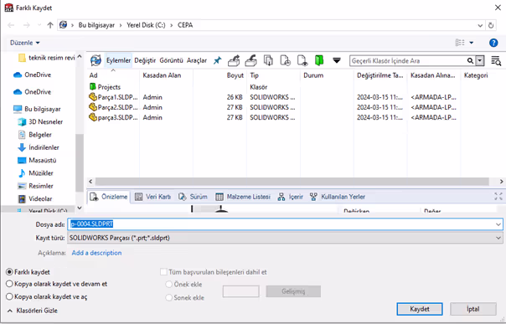Open the Araçlar menu
This screenshot has width=506, height=324.
[x=197, y=60]
